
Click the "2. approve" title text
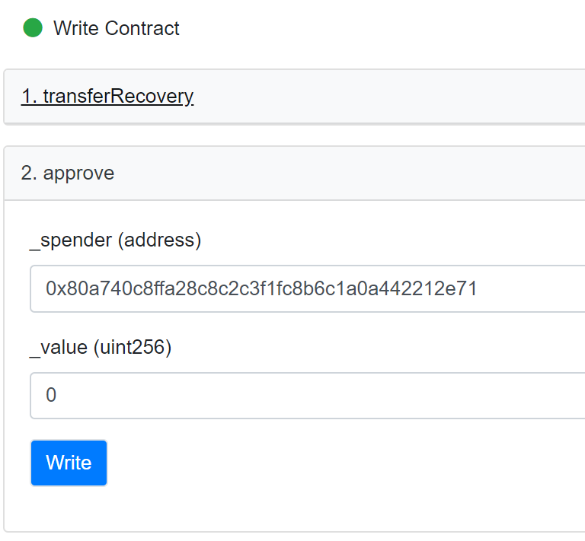click(x=68, y=173)
